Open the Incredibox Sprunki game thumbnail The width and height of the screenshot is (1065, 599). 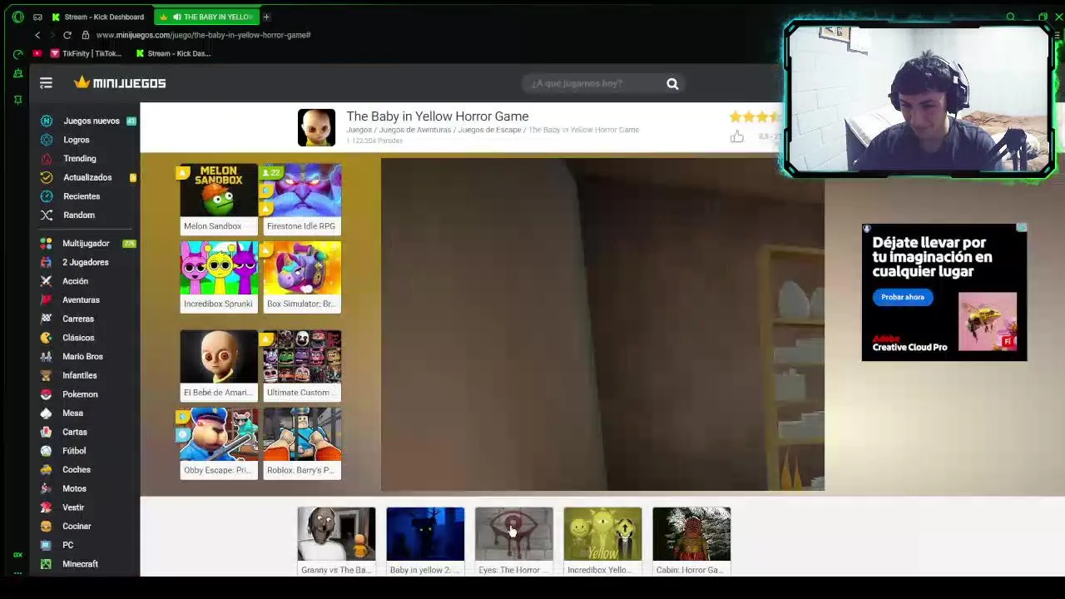click(219, 277)
